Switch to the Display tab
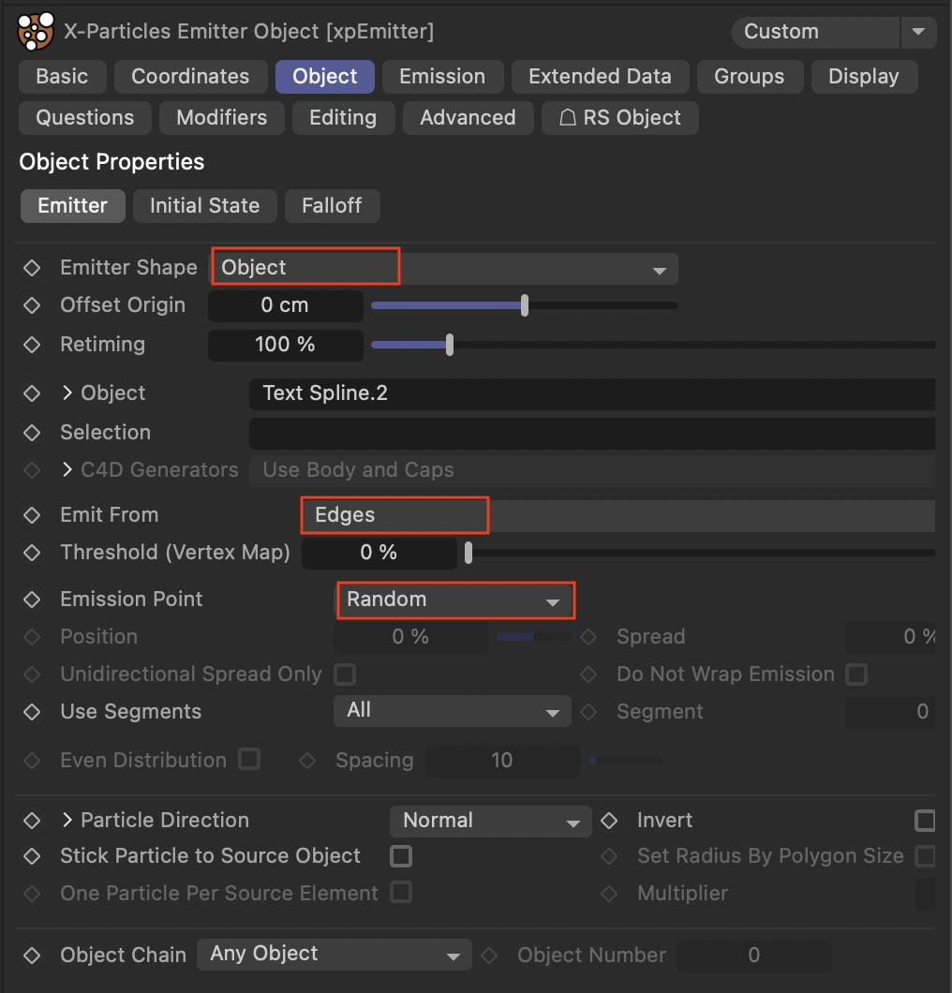 tap(864, 77)
